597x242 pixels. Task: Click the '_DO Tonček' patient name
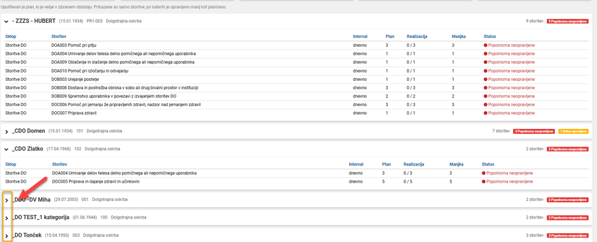coord(27,236)
